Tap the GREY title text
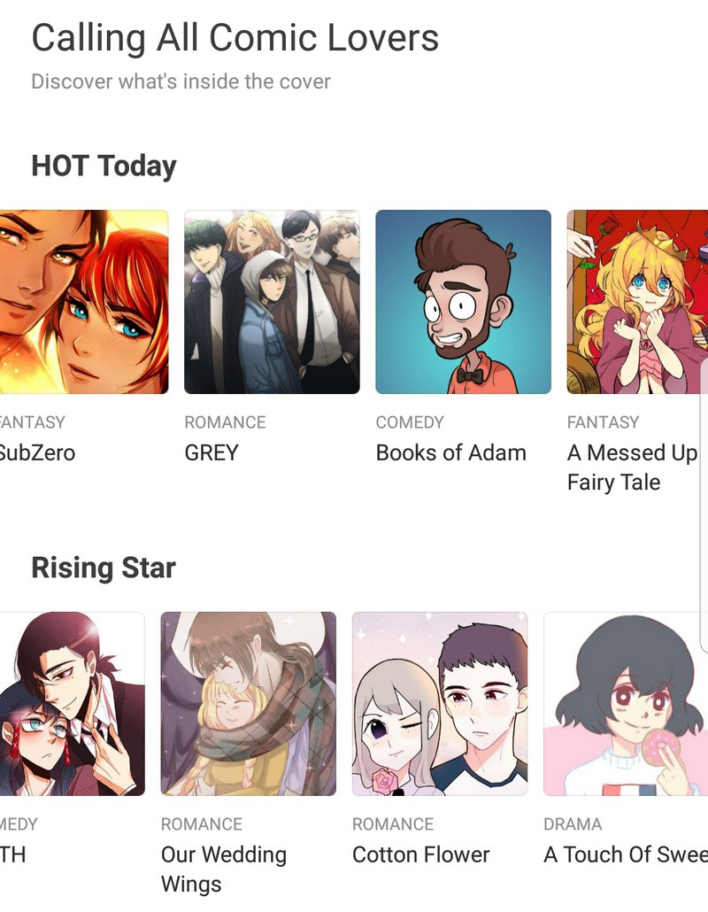 pos(212,452)
